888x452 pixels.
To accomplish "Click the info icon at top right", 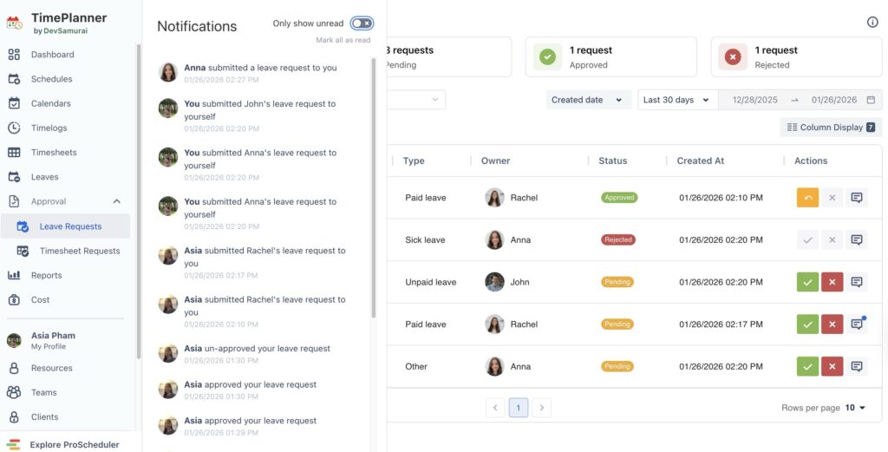I will pyautogui.click(x=872, y=23).
